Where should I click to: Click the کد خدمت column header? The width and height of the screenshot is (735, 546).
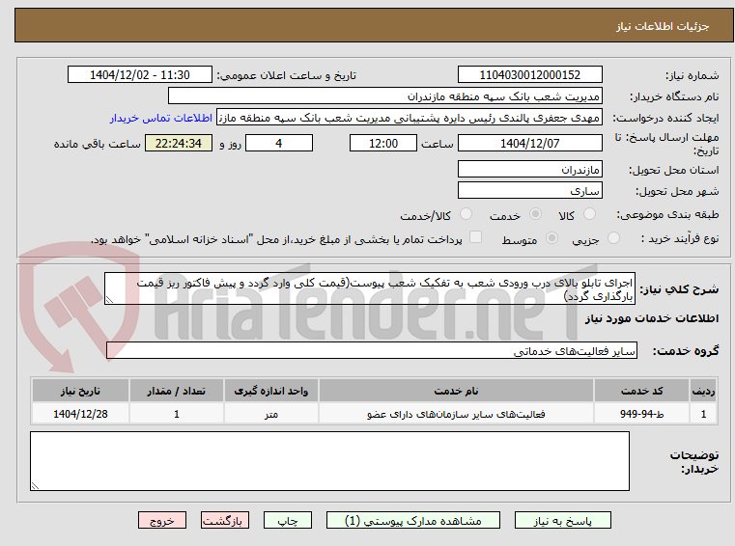641,391
